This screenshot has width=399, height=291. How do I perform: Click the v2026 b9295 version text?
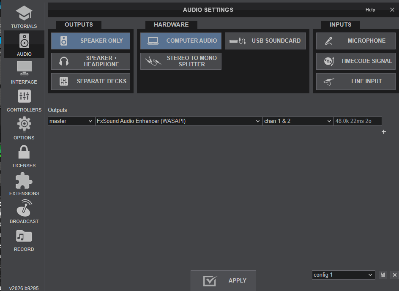(x=24, y=288)
